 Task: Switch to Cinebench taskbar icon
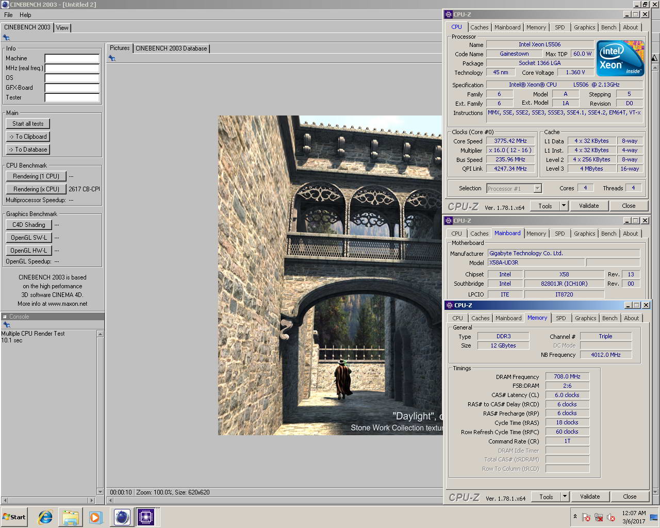tap(122, 517)
